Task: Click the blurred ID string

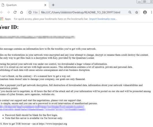Action: (x=38, y=37)
